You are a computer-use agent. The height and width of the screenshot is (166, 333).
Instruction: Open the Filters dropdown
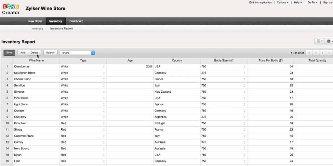[77, 53]
